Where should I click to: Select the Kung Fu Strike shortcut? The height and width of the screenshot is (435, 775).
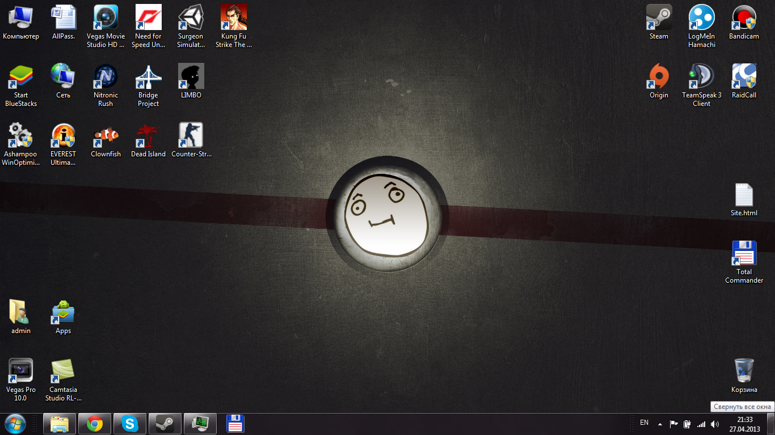234,26
